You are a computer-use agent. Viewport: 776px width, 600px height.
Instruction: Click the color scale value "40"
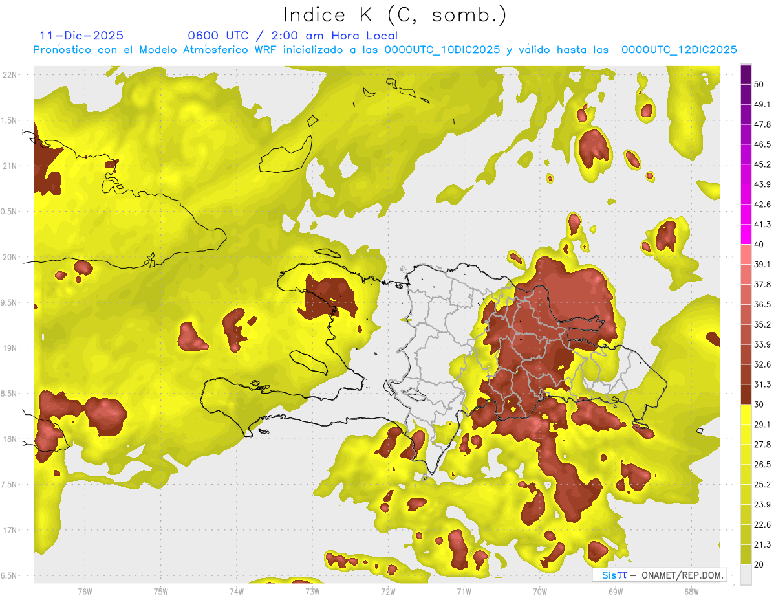click(x=759, y=244)
